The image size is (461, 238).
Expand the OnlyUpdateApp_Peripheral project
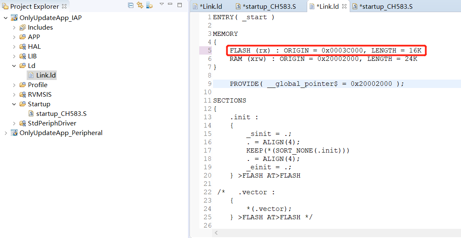click(5, 133)
